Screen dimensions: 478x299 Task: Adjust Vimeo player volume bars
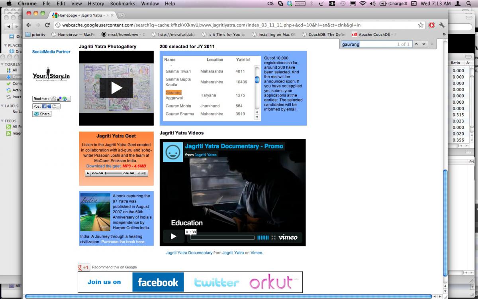click(263, 237)
